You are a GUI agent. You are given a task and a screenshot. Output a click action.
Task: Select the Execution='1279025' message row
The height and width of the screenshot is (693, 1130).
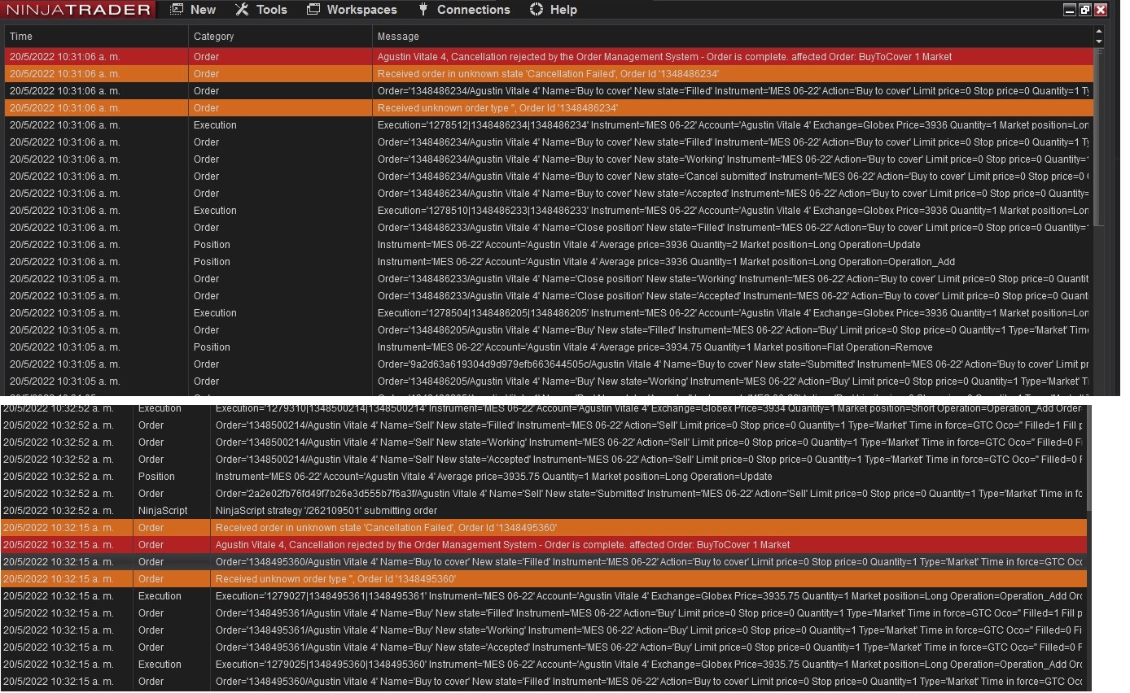(544, 665)
